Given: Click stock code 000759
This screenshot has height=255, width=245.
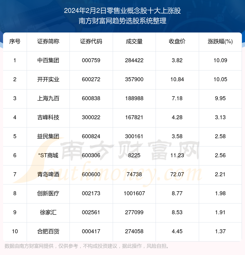Looking at the screenshot, I should coord(91,60).
